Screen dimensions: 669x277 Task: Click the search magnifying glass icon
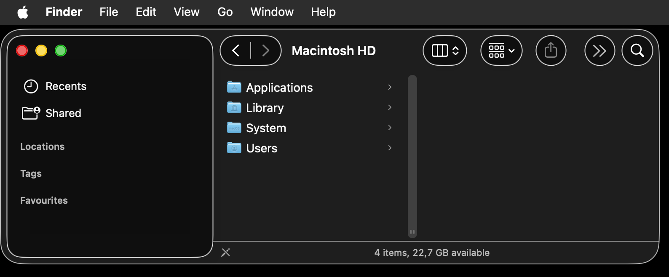(637, 51)
